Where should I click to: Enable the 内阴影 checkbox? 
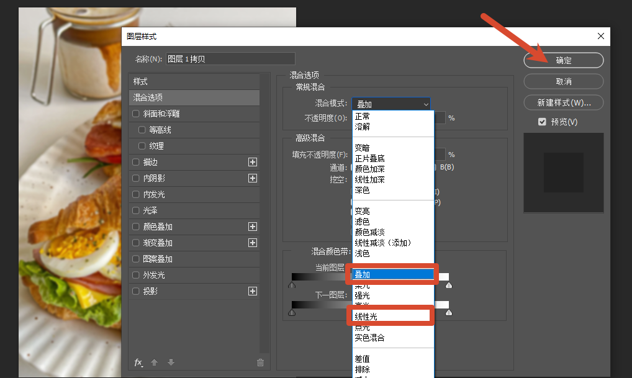(136, 178)
